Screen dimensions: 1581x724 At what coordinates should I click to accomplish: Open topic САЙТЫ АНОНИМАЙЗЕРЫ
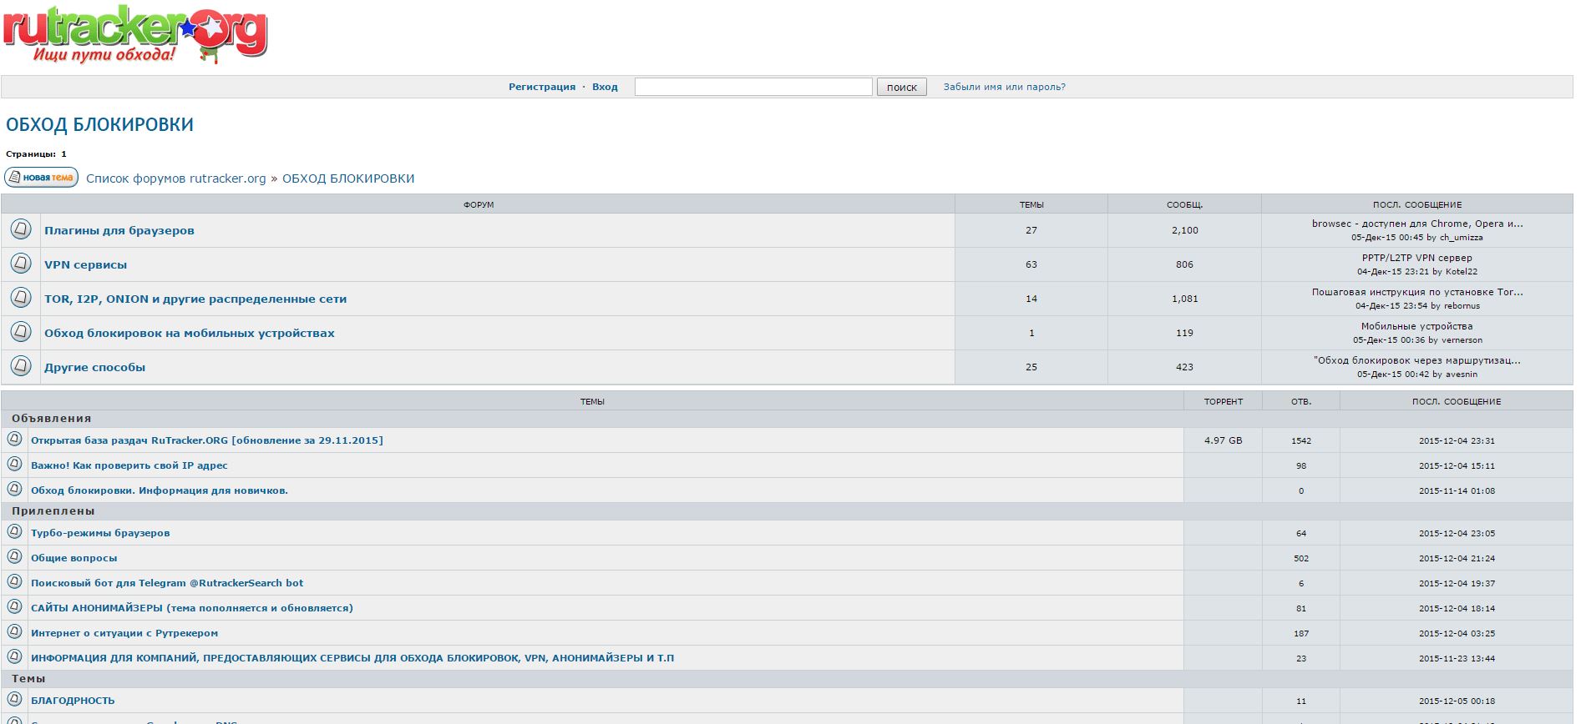[x=192, y=608]
